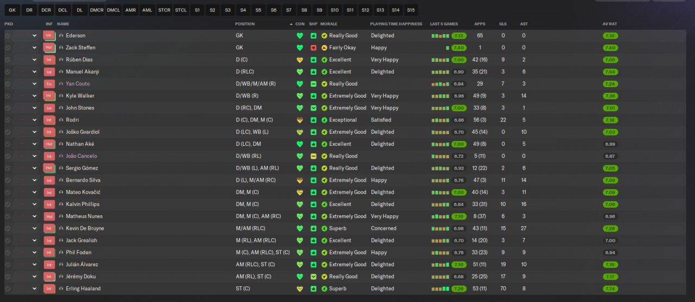Sort the table by AV RAT column
695x302 pixels.
(610, 24)
